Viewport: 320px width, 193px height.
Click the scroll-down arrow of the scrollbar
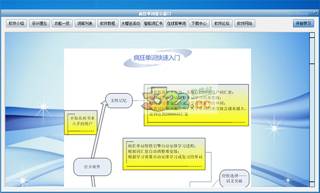pos(312,184)
